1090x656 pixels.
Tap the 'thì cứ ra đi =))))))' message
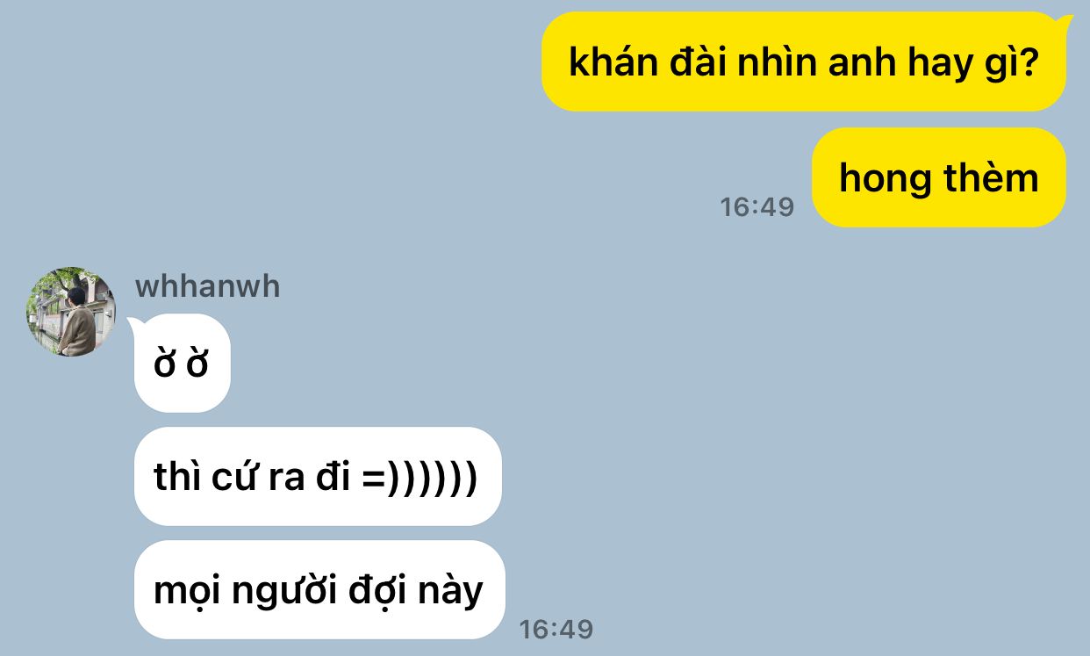[x=318, y=476]
